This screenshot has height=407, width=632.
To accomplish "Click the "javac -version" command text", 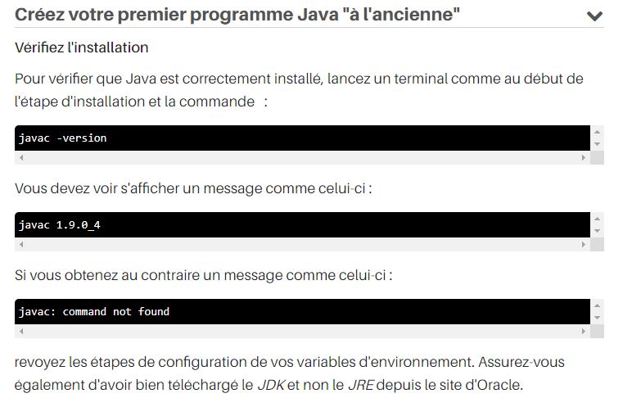I will tap(63, 138).
